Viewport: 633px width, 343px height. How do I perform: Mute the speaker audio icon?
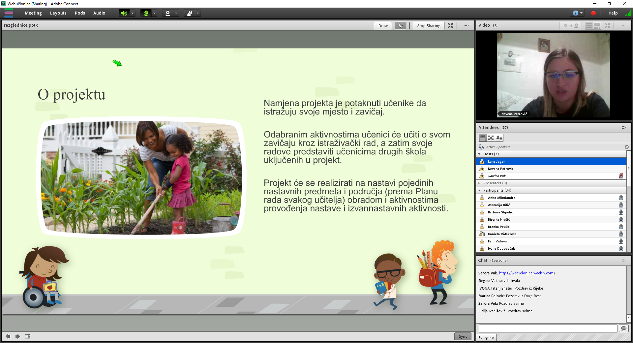coord(124,13)
